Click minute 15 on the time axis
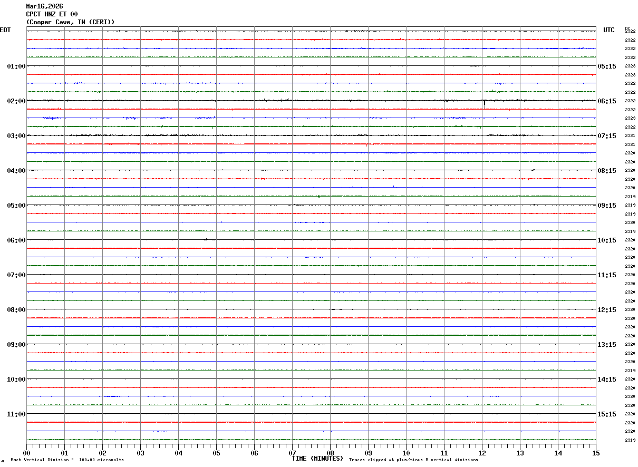Image resolution: width=638 pixels, height=467 pixels. pos(596,453)
